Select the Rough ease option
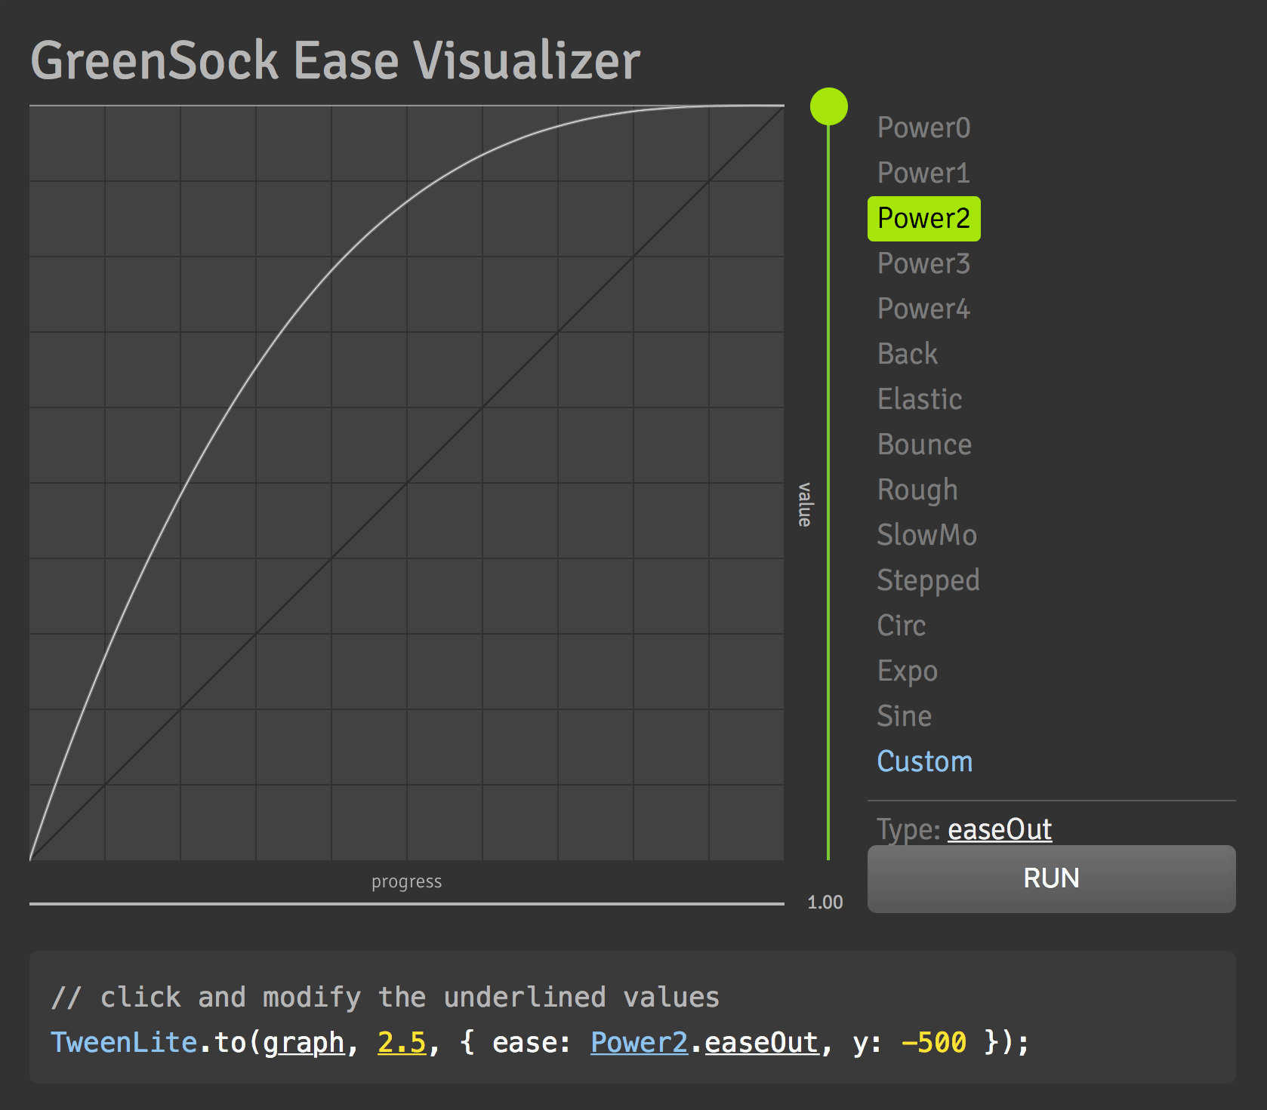Viewport: 1267px width, 1110px height. point(917,490)
